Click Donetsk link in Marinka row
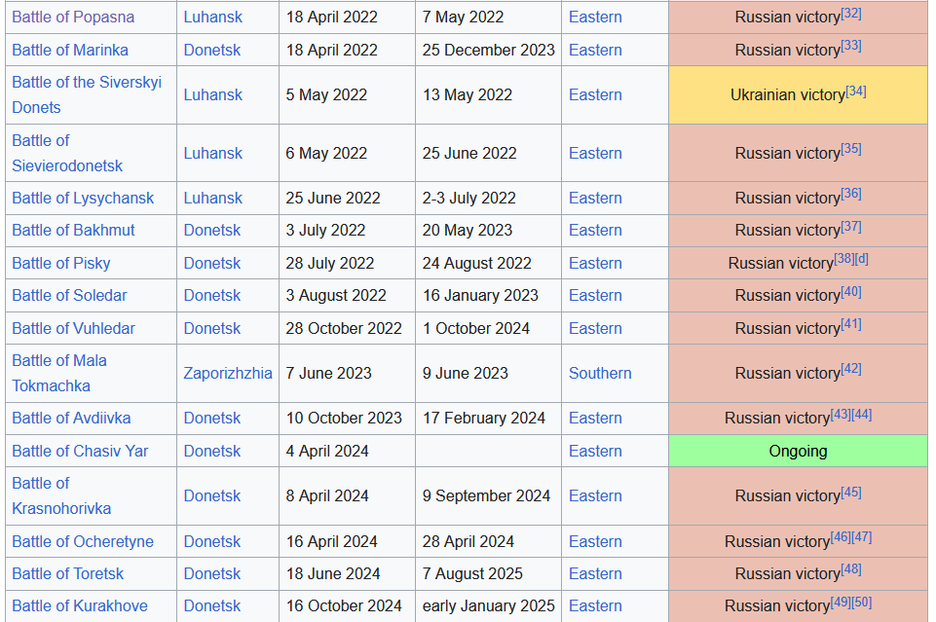The width and height of the screenshot is (936, 622). (212, 50)
